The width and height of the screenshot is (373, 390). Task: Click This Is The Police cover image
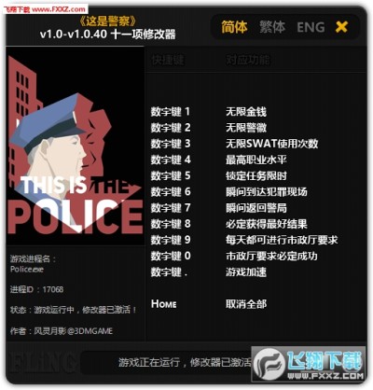pos(75,146)
